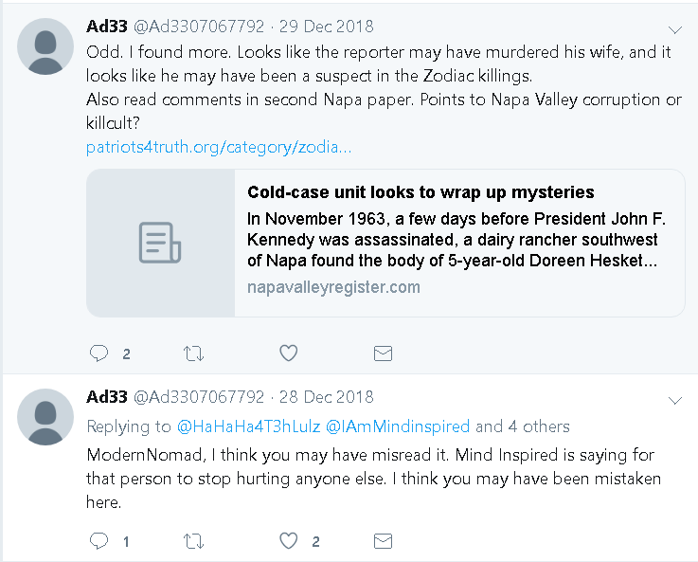The height and width of the screenshot is (562, 698).
Task: Click the profile avatar on second tweet
Action: (x=45, y=418)
